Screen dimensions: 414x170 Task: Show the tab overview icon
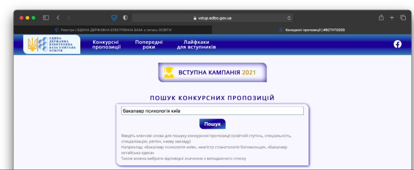(x=403, y=18)
